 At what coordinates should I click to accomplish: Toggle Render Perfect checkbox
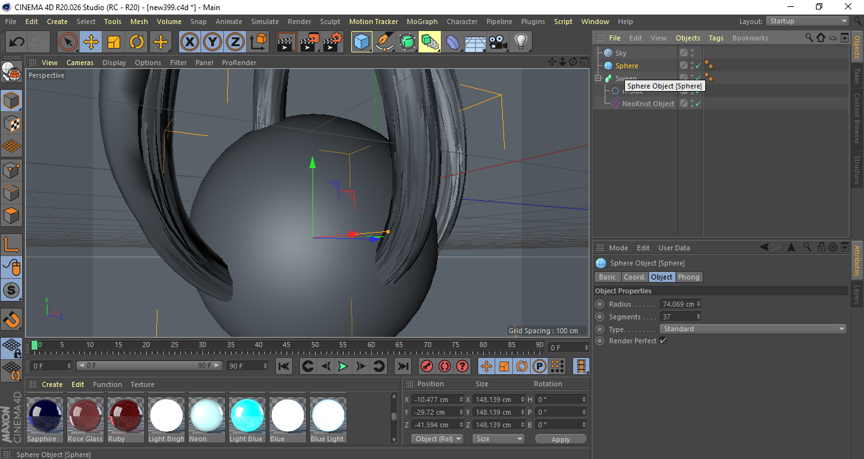(663, 341)
